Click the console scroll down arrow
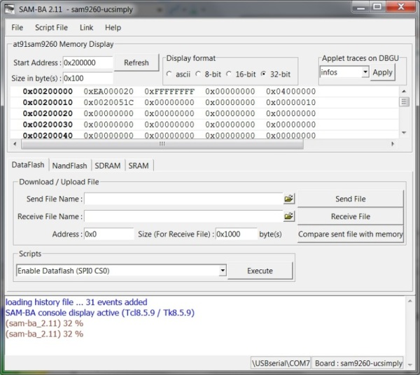The width and height of the screenshot is (420, 375). (x=409, y=365)
